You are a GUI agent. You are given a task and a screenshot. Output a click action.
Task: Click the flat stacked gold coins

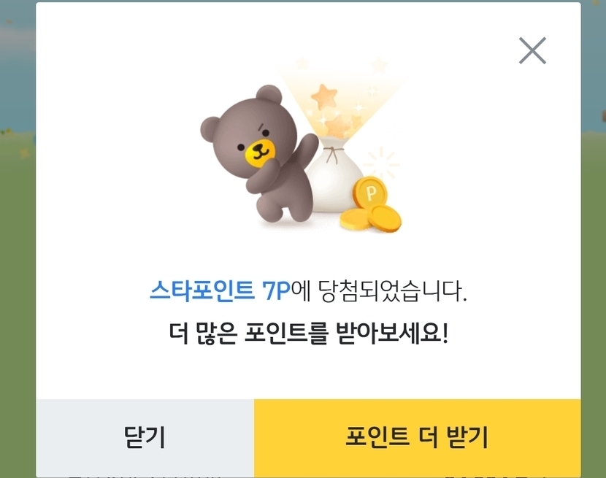370,219
